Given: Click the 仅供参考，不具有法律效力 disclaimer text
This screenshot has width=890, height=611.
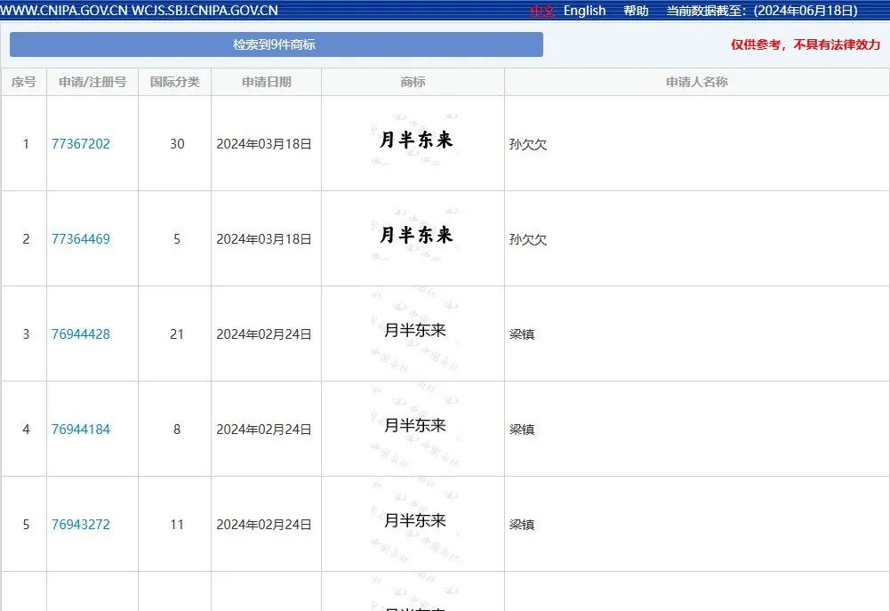Looking at the screenshot, I should tap(806, 44).
